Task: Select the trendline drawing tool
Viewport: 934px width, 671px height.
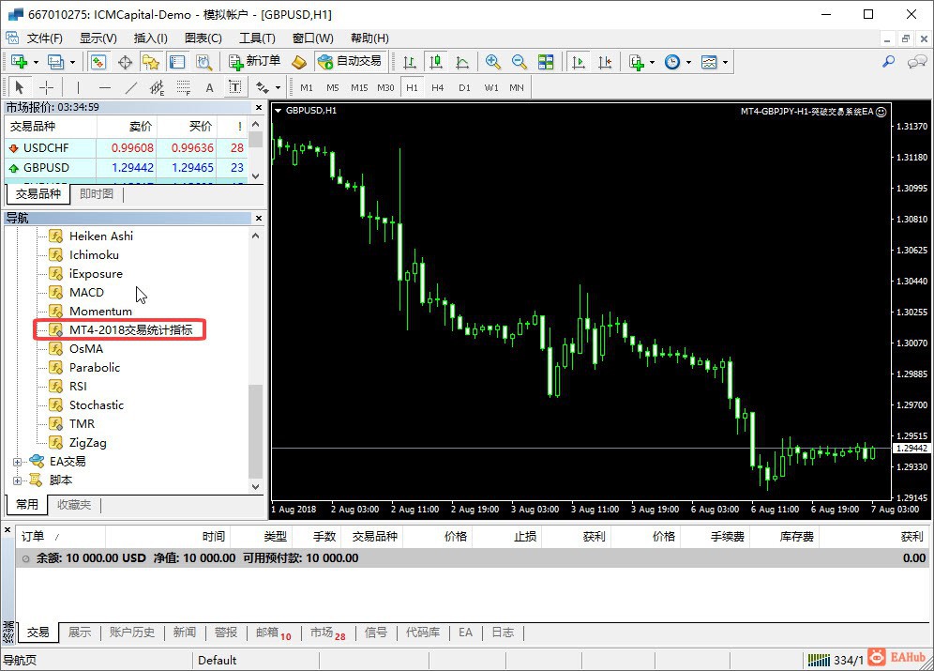Action: click(131, 87)
